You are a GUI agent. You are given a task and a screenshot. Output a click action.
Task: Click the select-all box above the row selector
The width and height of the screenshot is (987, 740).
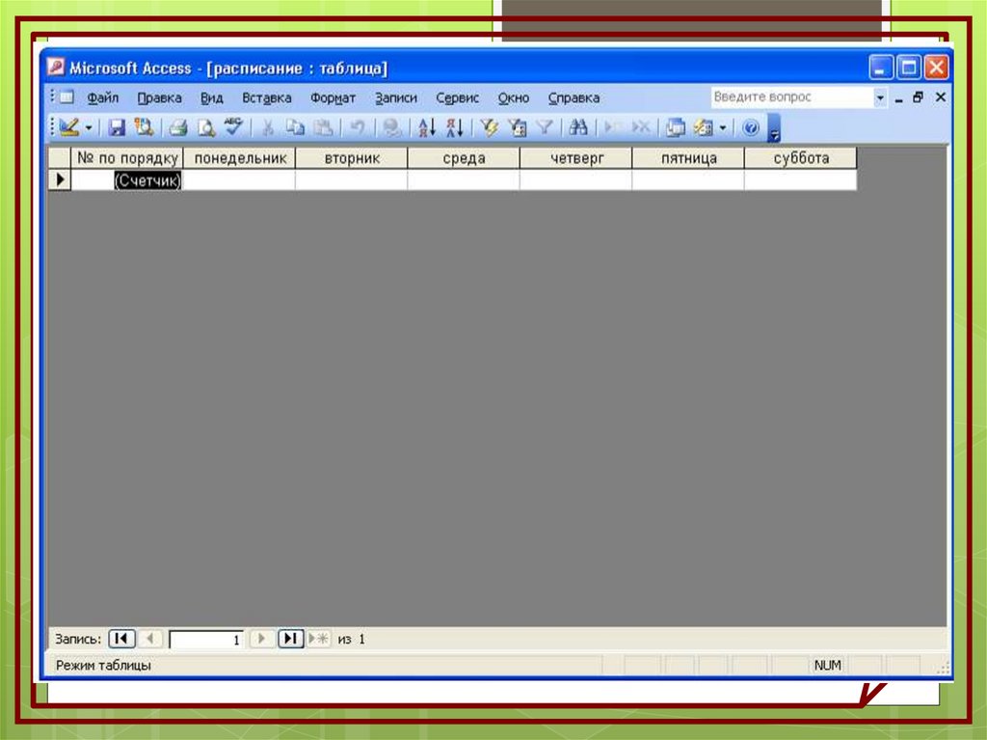click(x=60, y=158)
